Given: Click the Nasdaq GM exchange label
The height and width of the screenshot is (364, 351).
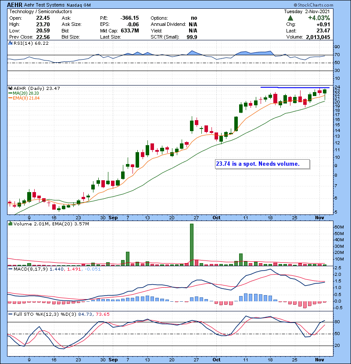Looking at the screenshot, I should tap(79, 5).
